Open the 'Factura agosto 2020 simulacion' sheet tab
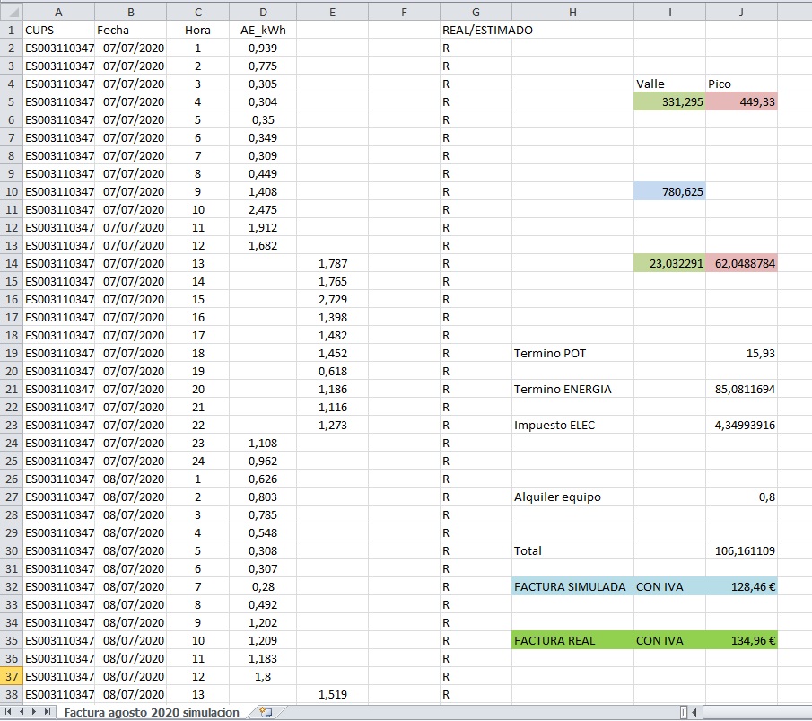The height and width of the screenshot is (721, 812). point(153,712)
